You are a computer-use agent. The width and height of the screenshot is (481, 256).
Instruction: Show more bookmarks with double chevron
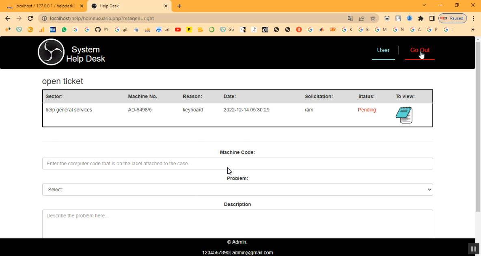[x=473, y=30]
